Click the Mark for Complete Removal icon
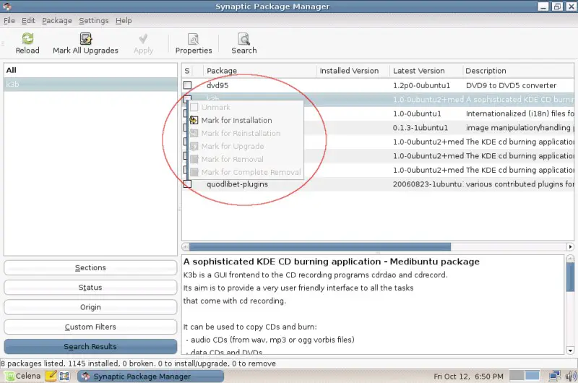Viewport: 578px width, 383px height. click(x=194, y=172)
